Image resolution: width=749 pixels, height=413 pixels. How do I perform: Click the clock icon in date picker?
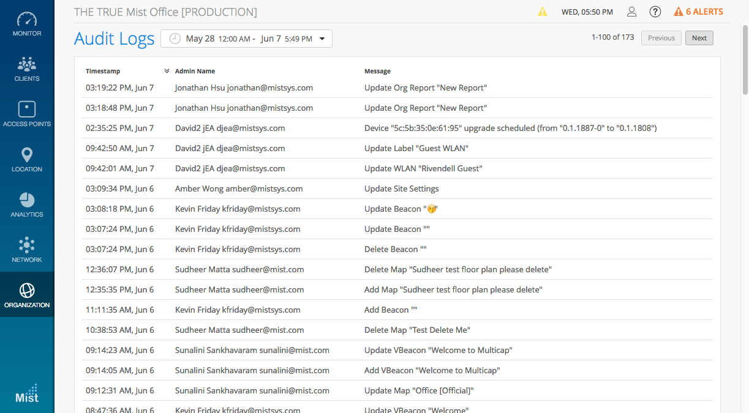click(175, 39)
